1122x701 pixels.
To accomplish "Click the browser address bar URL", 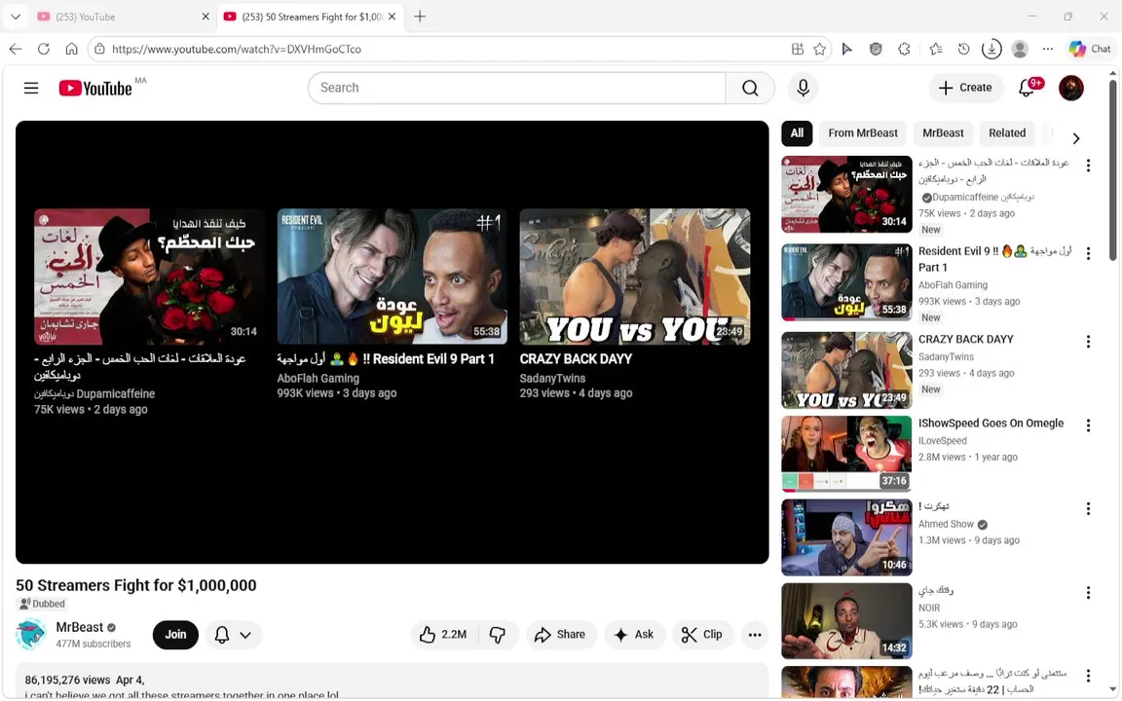I will [236, 49].
